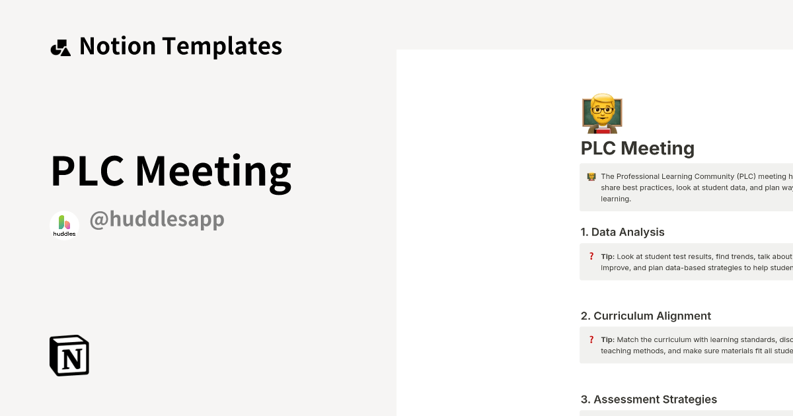Click the Curriculum Alignment tip question icon
The image size is (793, 416).
(591, 339)
